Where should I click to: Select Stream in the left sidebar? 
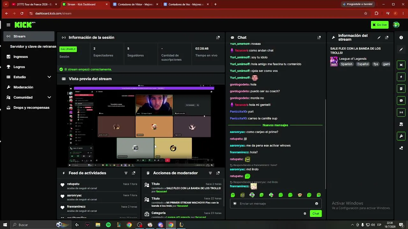[29, 36]
